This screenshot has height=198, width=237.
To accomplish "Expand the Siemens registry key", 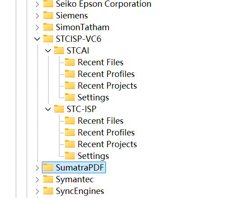I will [37, 16].
